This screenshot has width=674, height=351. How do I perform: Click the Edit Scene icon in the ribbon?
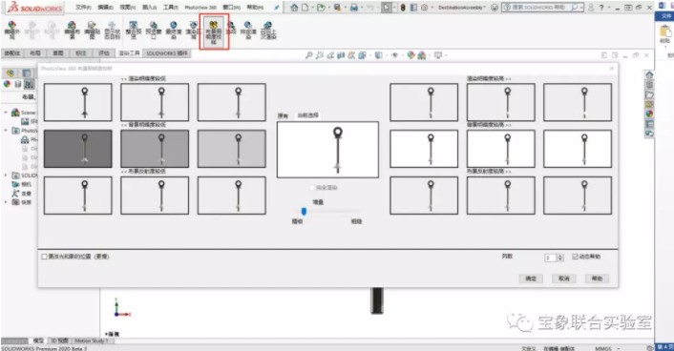pyautogui.click(x=72, y=31)
